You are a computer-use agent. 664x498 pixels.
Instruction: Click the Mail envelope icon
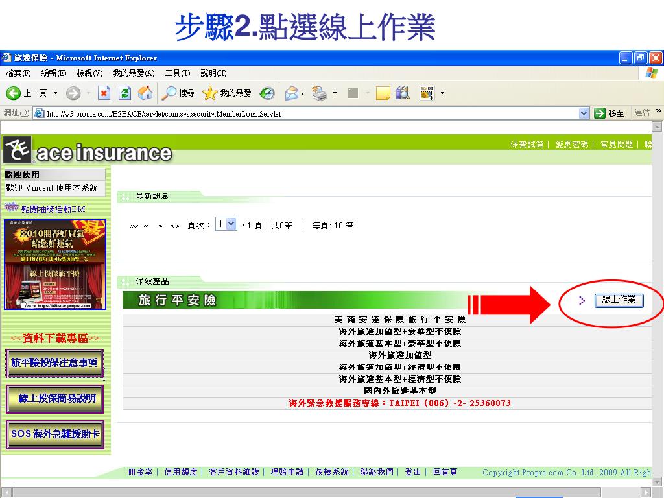[x=292, y=93]
